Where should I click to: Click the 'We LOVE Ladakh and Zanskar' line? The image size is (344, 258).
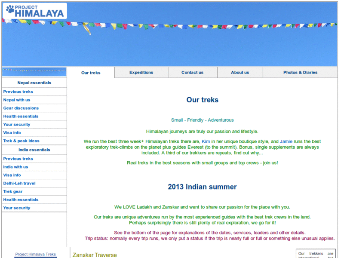(202, 207)
